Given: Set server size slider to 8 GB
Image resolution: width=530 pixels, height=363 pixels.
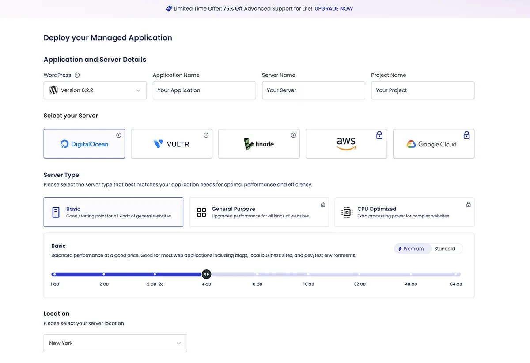Looking at the screenshot, I should pos(257,274).
